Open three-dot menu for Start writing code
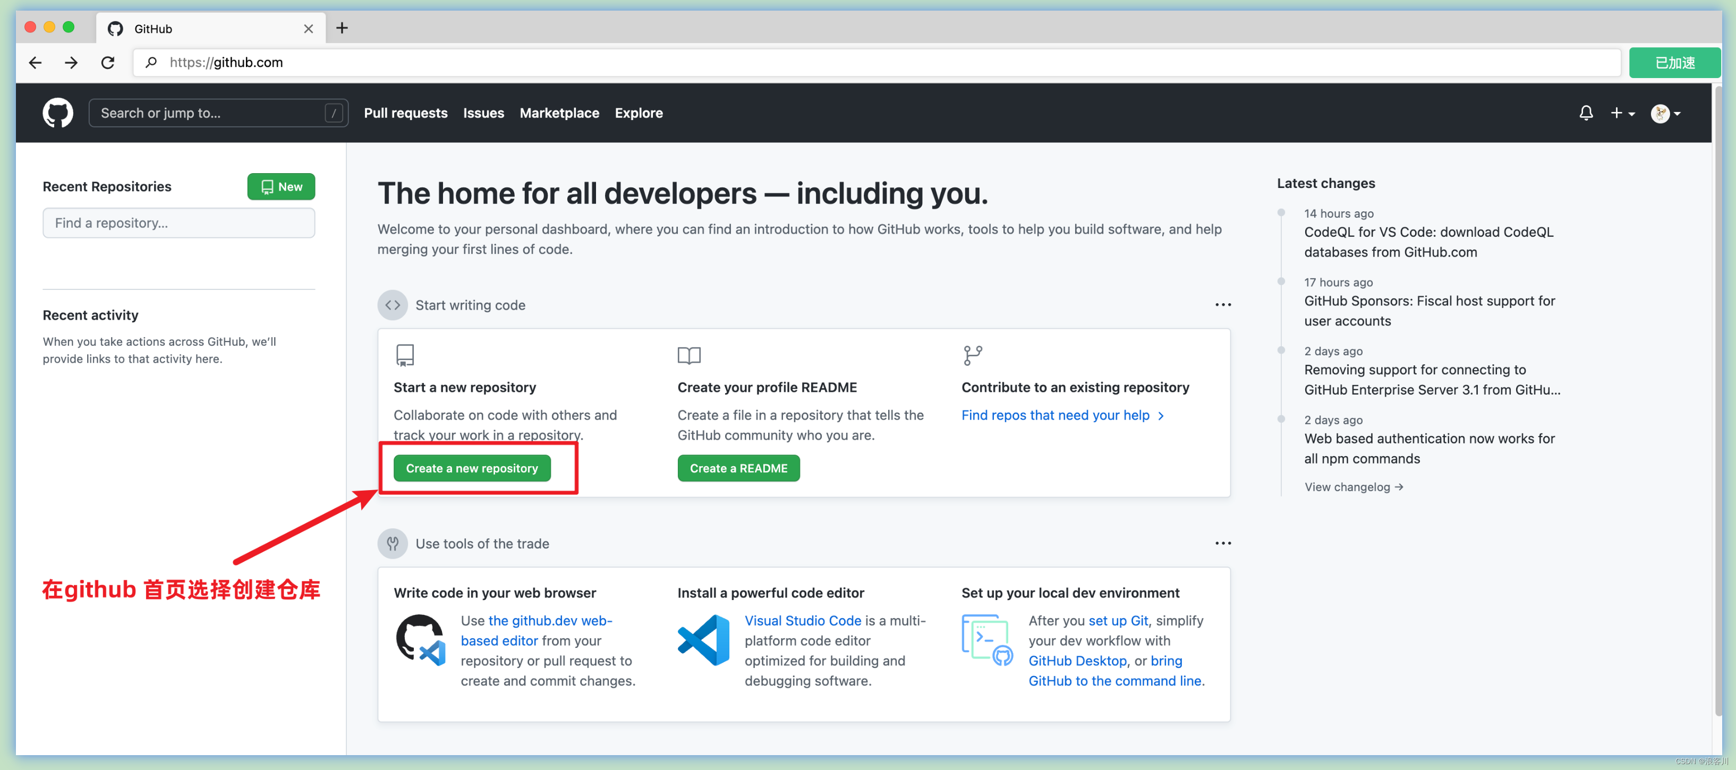The width and height of the screenshot is (1736, 770). click(1222, 305)
